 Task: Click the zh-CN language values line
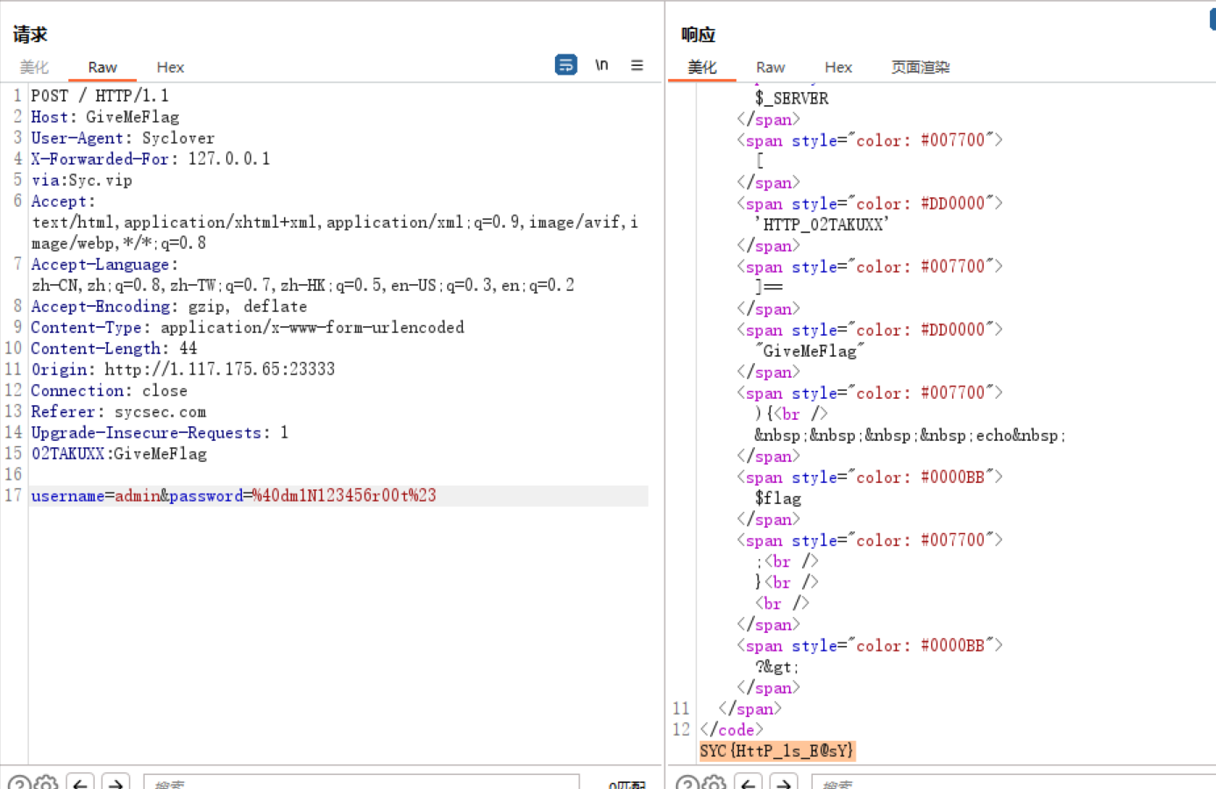[303, 285]
